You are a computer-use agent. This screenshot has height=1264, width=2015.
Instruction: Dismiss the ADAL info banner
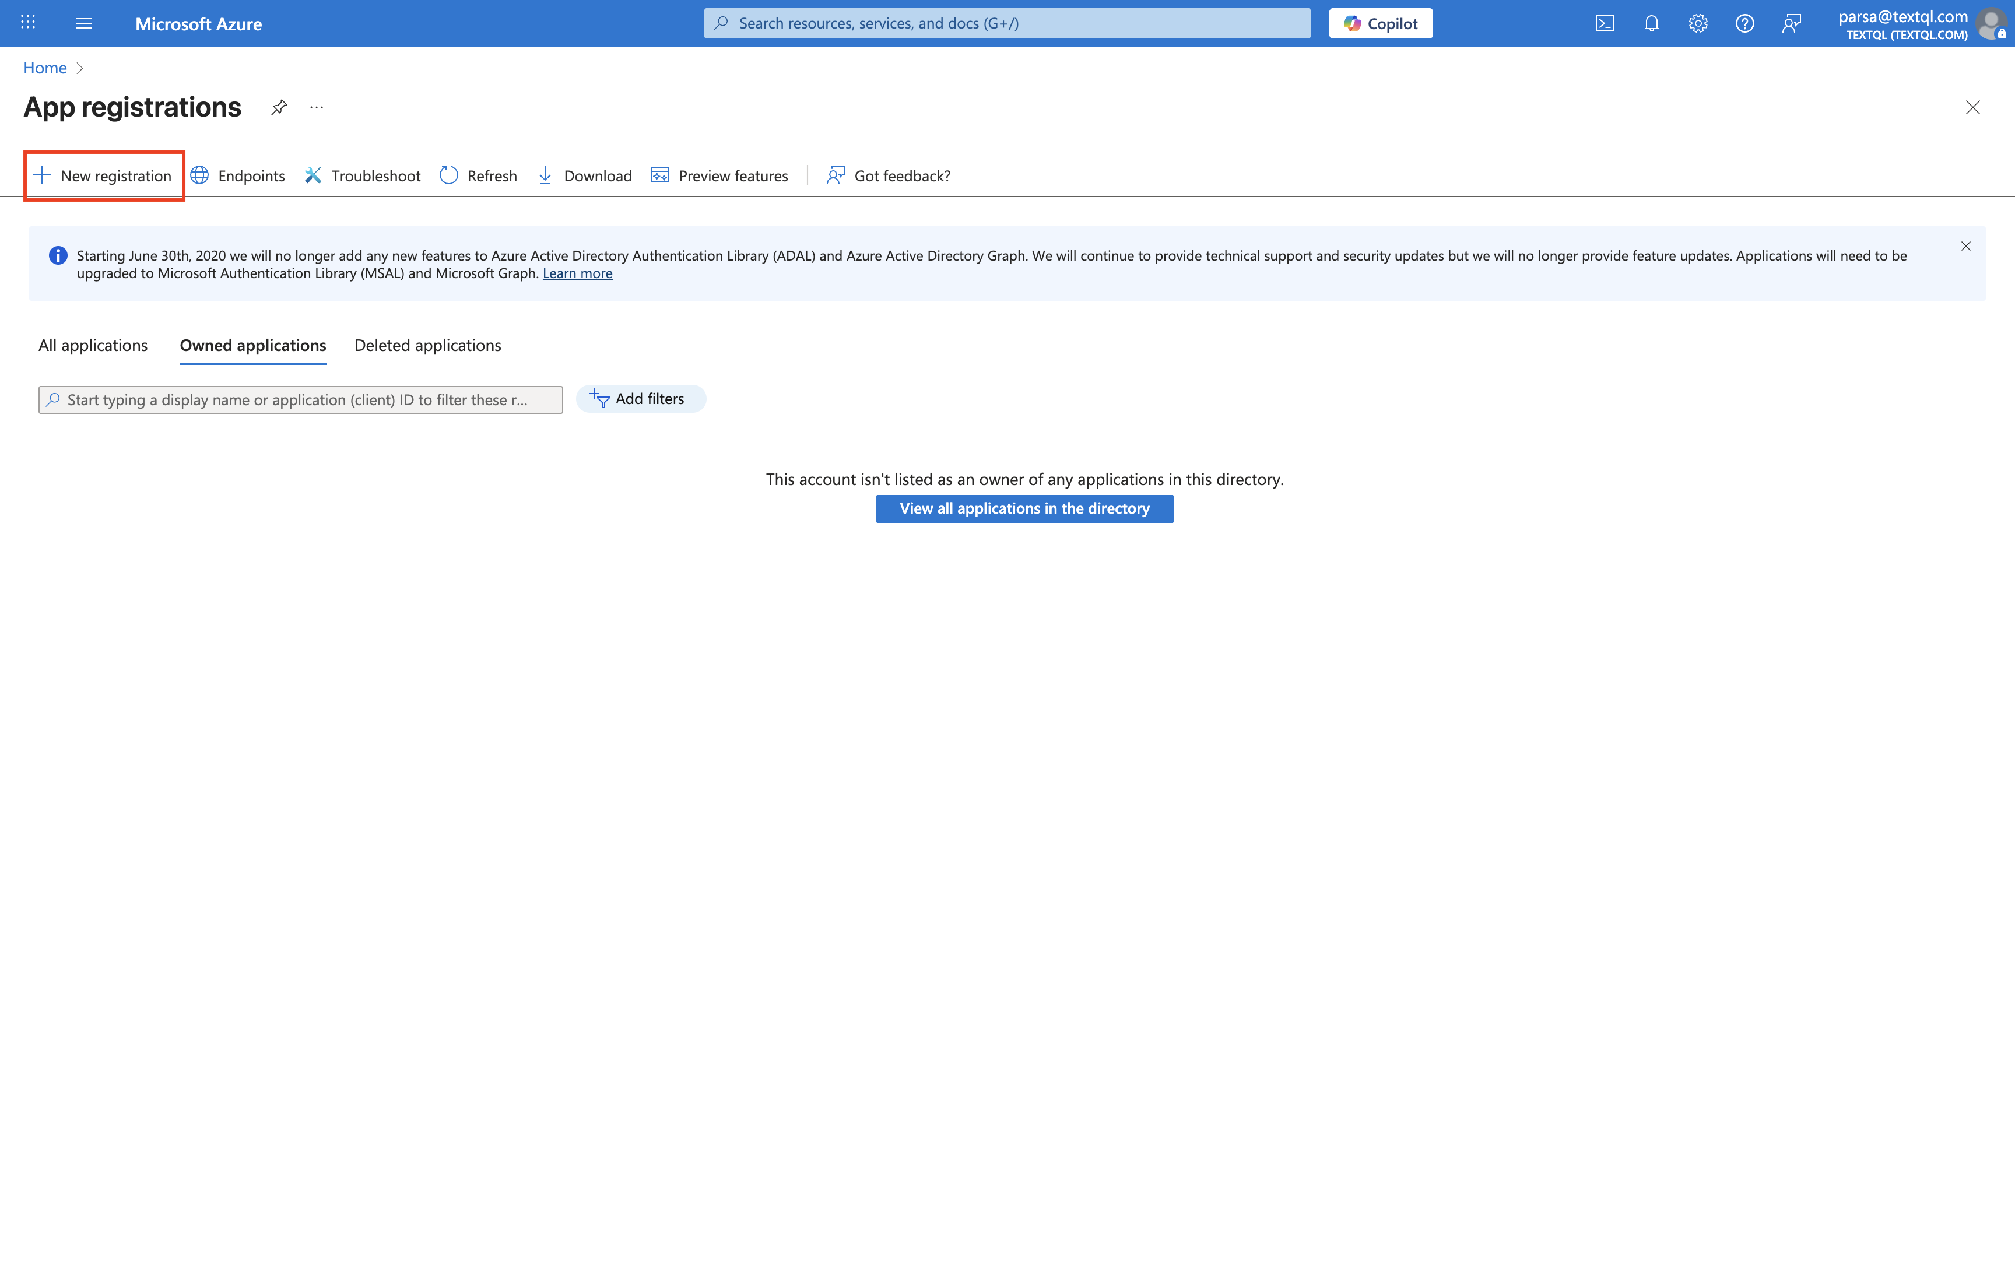pyautogui.click(x=1965, y=246)
